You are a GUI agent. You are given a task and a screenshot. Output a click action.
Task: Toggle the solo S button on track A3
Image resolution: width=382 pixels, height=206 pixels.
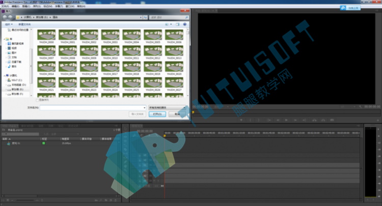click(x=158, y=181)
